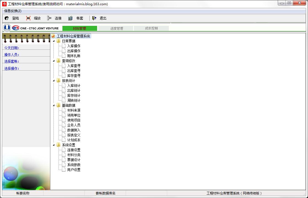Select 使用项目 in the tree

coord(74,120)
